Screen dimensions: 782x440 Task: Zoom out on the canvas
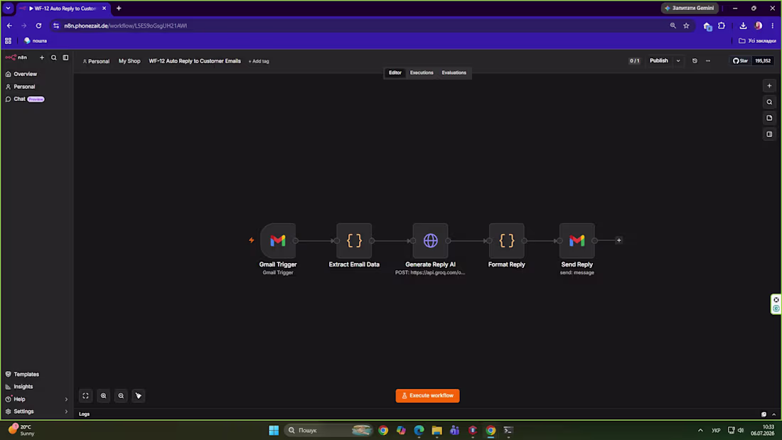coord(121,396)
